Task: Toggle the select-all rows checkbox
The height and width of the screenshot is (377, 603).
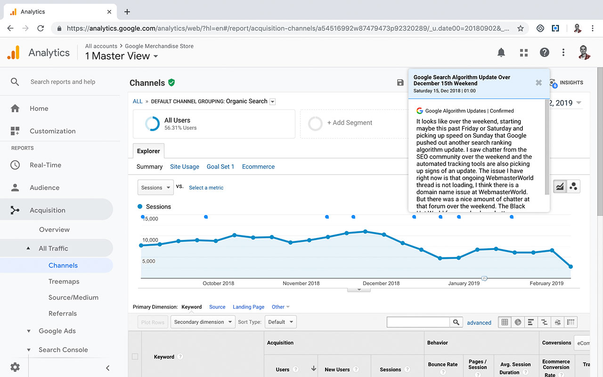Action: tap(135, 357)
